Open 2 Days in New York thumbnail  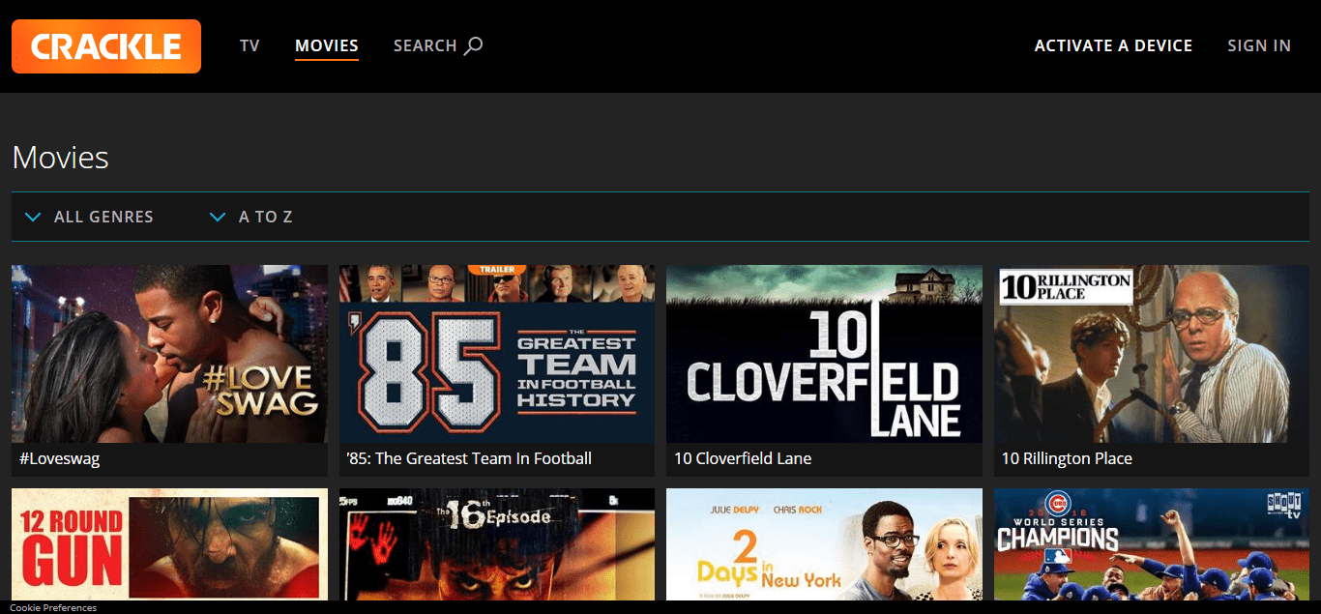(824, 544)
